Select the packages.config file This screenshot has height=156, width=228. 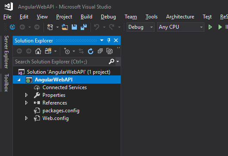click(61, 111)
